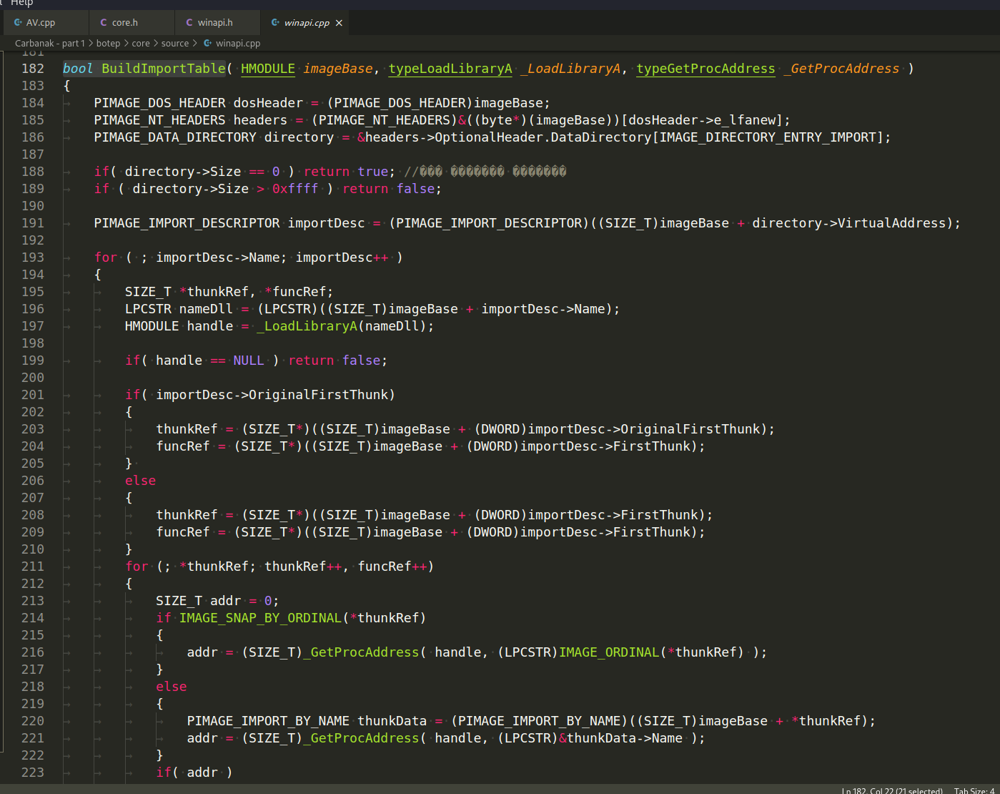Click line number 211 in gutter

(x=33, y=567)
